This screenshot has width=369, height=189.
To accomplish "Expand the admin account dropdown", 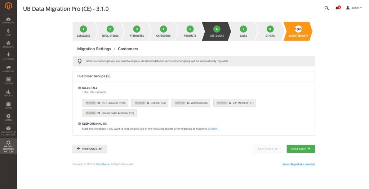I will (x=354, y=8).
